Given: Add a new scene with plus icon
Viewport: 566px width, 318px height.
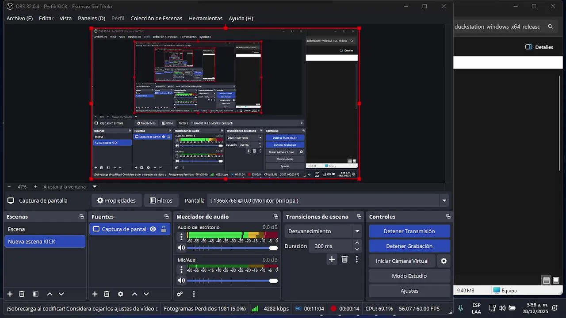Looking at the screenshot, I should click(x=10, y=294).
